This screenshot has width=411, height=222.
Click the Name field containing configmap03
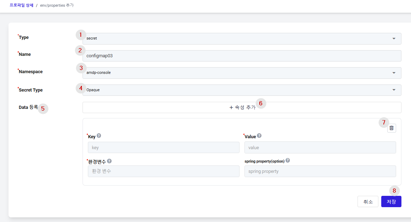click(x=242, y=56)
